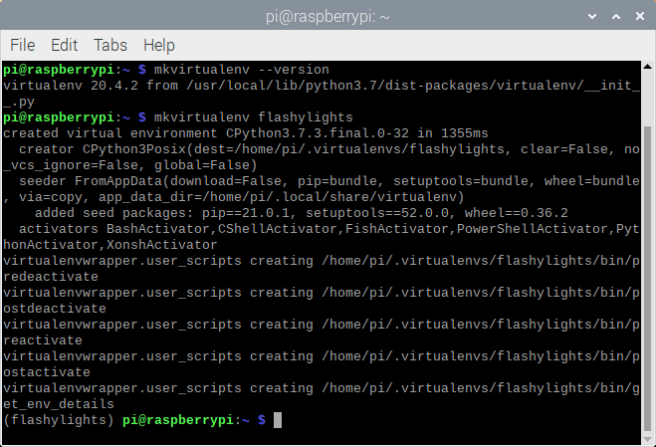
Task: Open the Help menu
Action: pos(158,45)
